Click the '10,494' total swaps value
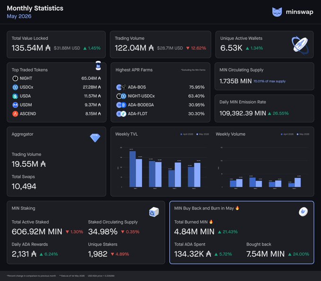This screenshot has height=281, width=321. coord(24,187)
